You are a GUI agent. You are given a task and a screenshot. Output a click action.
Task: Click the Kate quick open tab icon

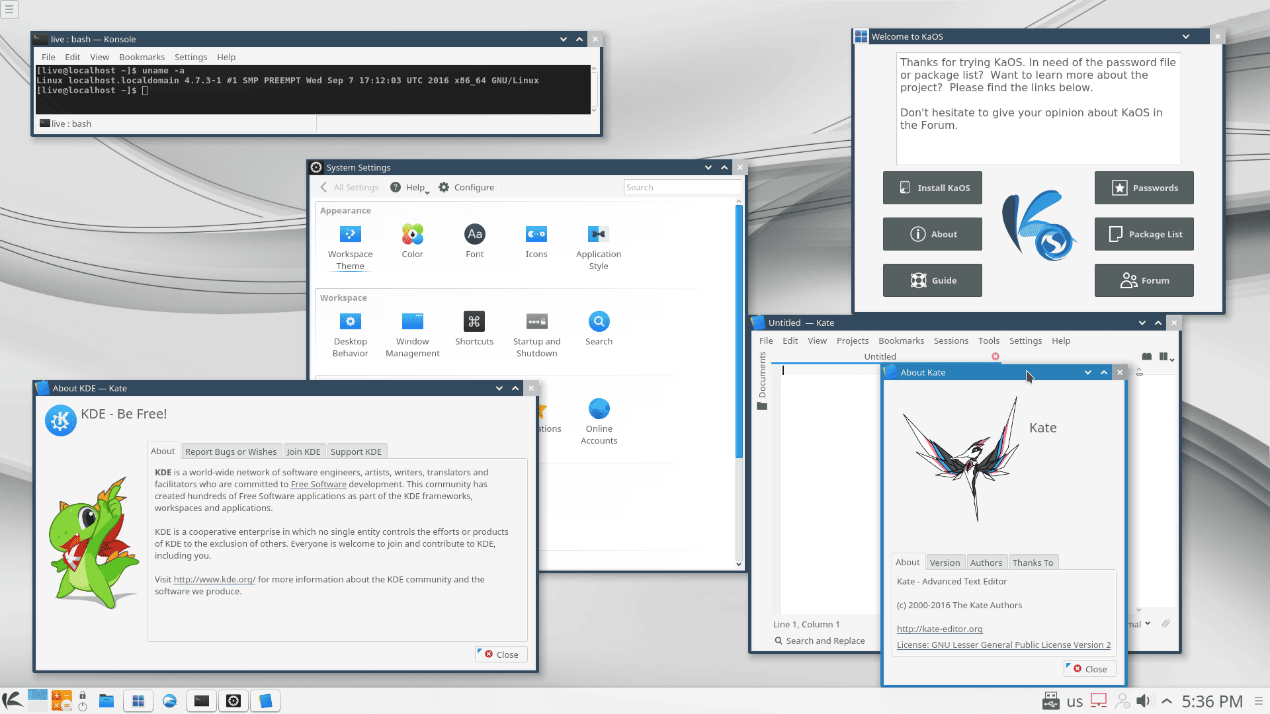click(1147, 356)
